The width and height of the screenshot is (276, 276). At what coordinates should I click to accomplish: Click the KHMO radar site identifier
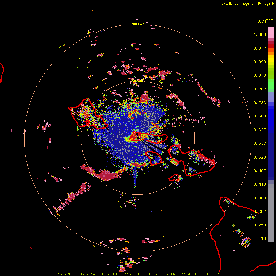(x=171, y=274)
